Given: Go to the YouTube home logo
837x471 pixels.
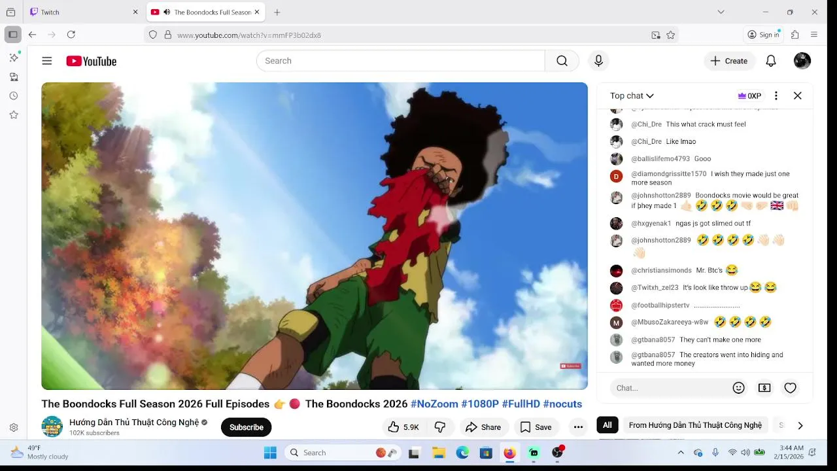Looking at the screenshot, I should (91, 61).
